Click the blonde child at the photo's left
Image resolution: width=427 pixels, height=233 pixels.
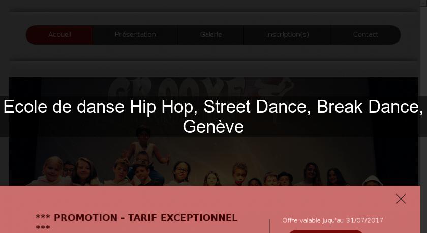pos(52,170)
